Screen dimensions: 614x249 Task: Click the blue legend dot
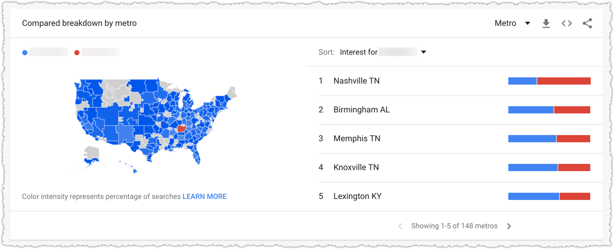[x=25, y=52]
